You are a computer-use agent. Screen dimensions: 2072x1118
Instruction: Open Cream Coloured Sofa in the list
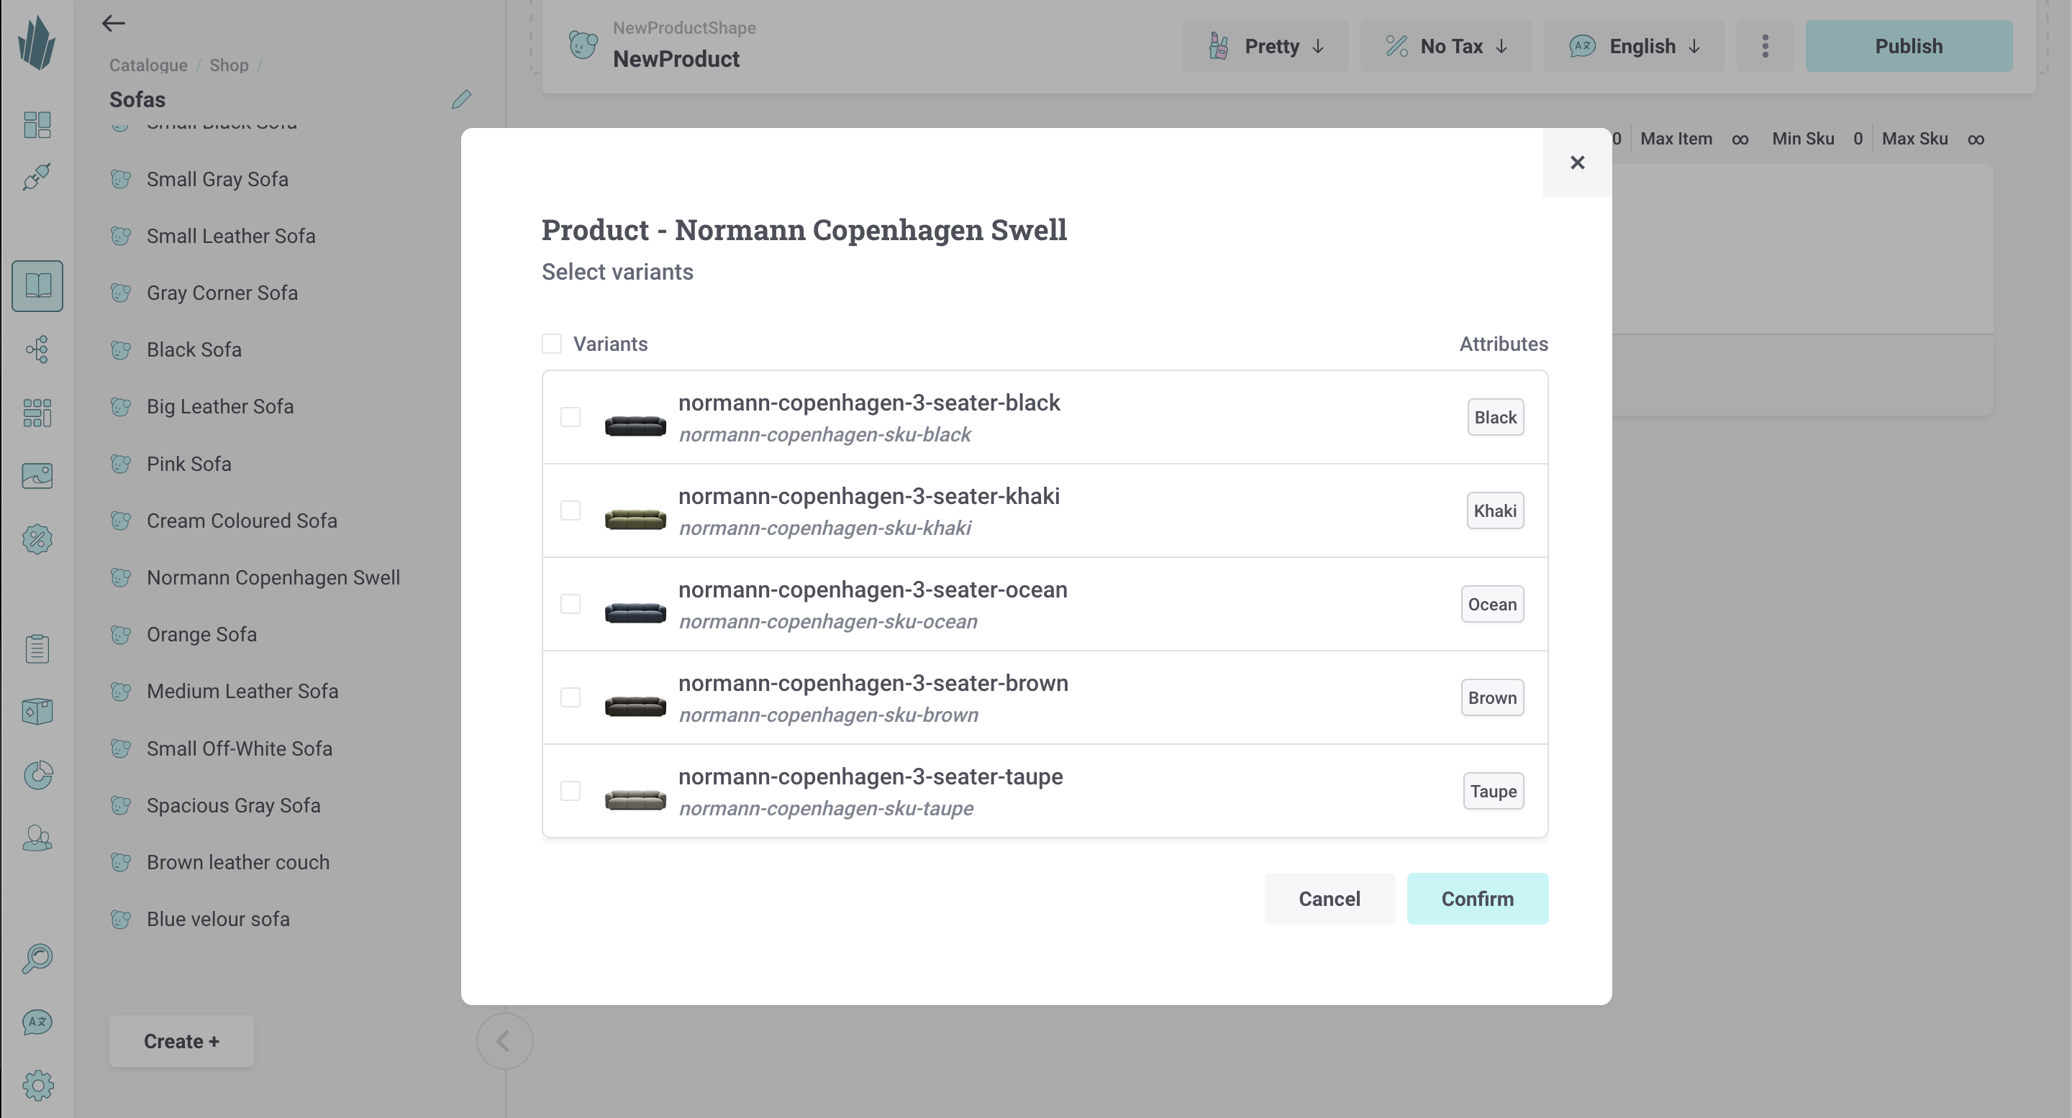click(241, 521)
